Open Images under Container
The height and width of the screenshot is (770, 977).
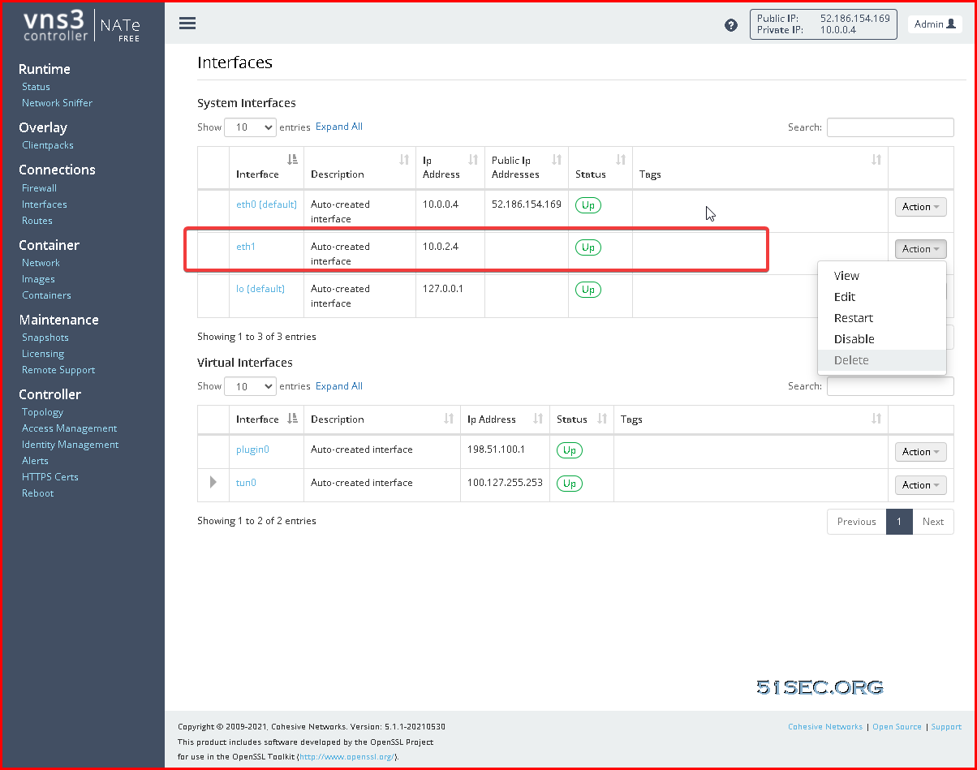pyautogui.click(x=38, y=279)
